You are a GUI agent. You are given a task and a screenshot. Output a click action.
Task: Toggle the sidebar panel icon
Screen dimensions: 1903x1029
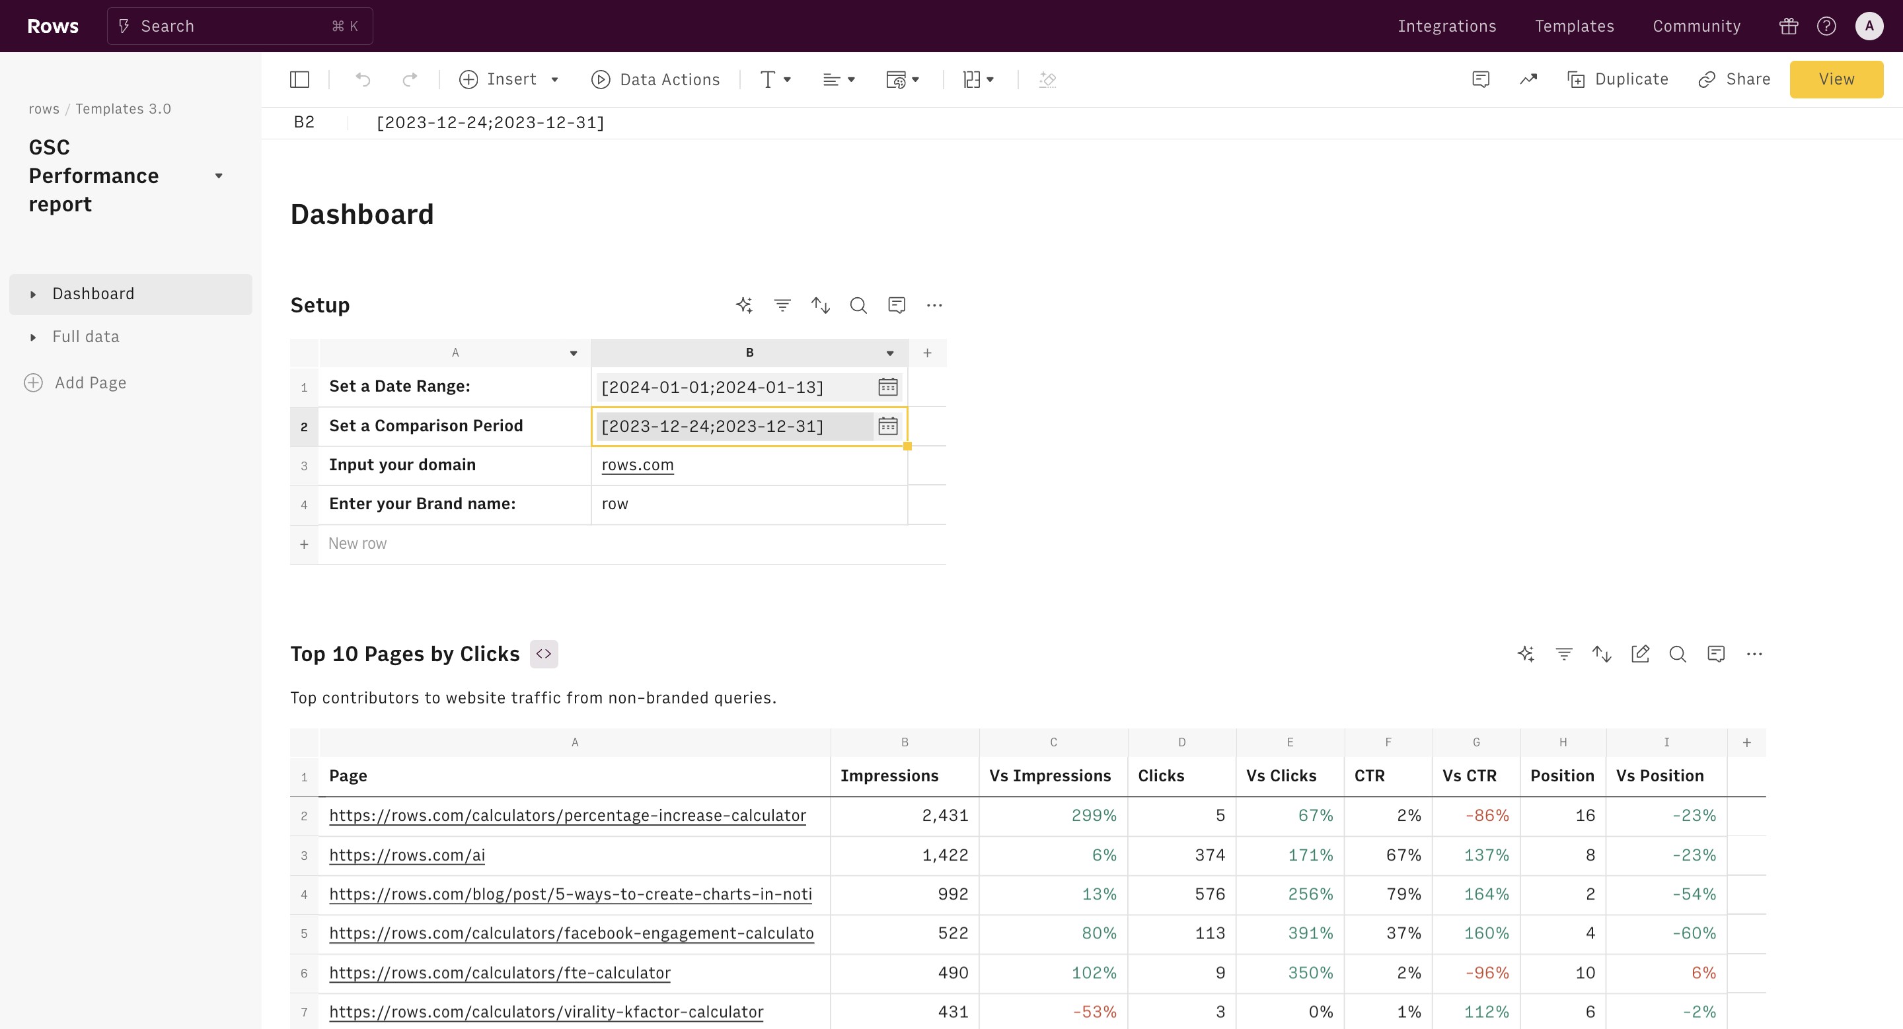(299, 79)
